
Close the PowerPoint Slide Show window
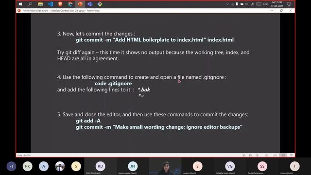(x=291, y=11)
